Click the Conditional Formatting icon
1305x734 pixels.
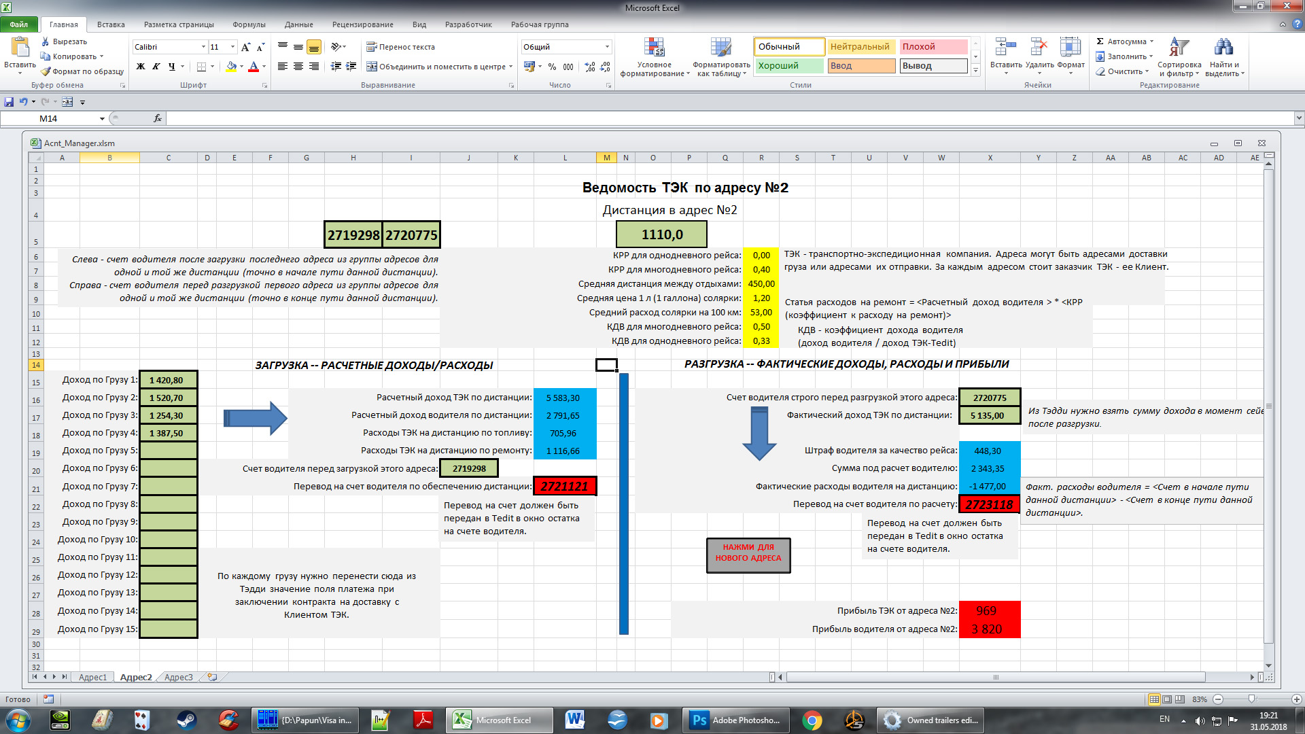[654, 48]
